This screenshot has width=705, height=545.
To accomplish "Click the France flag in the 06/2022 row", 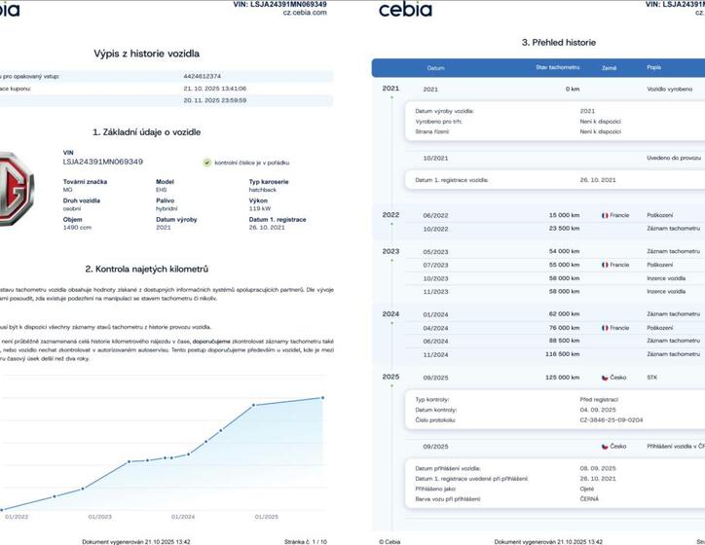I will (605, 215).
